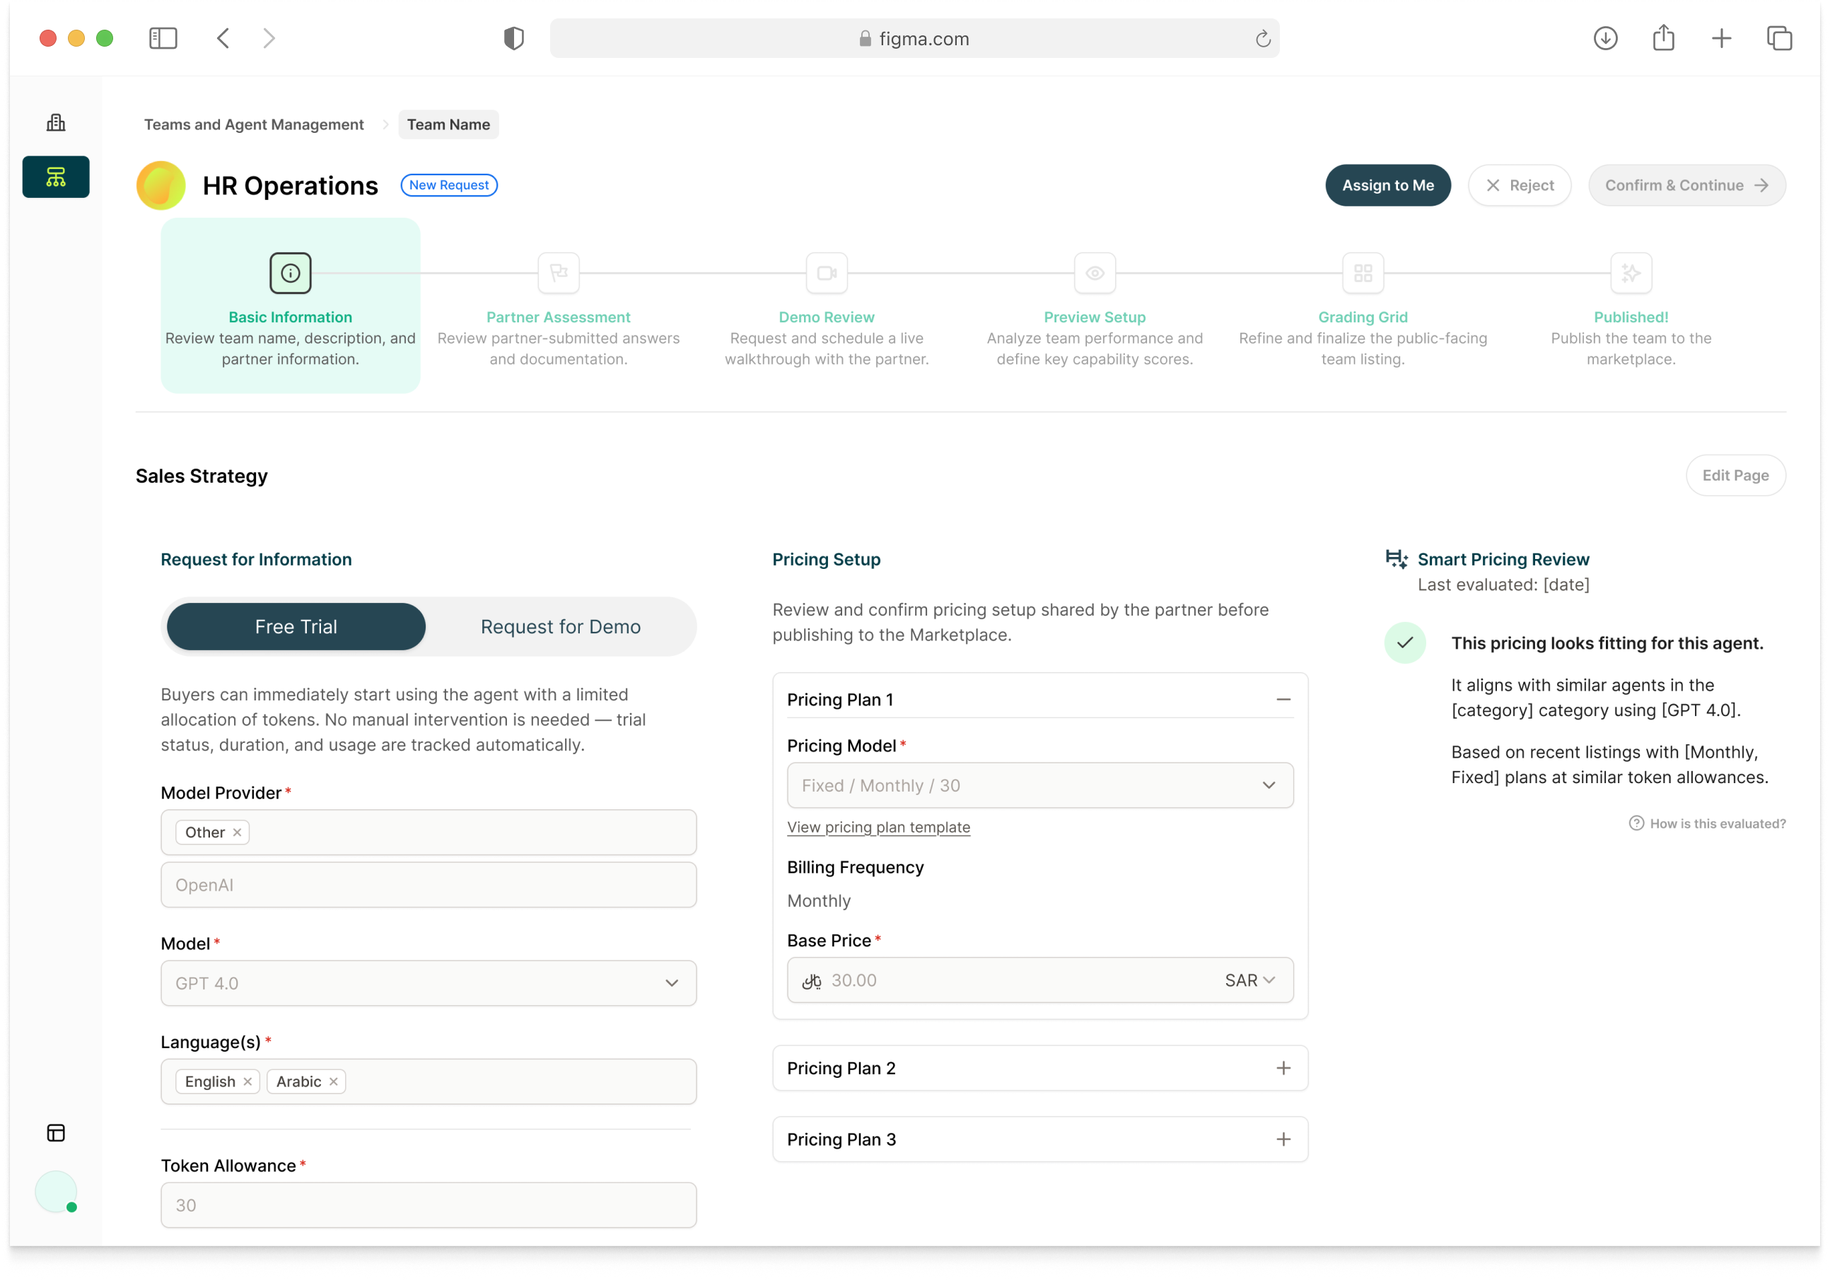The image size is (1830, 1280).
Task: Open the layout panel sidebar icon
Action: pyautogui.click(x=56, y=1133)
